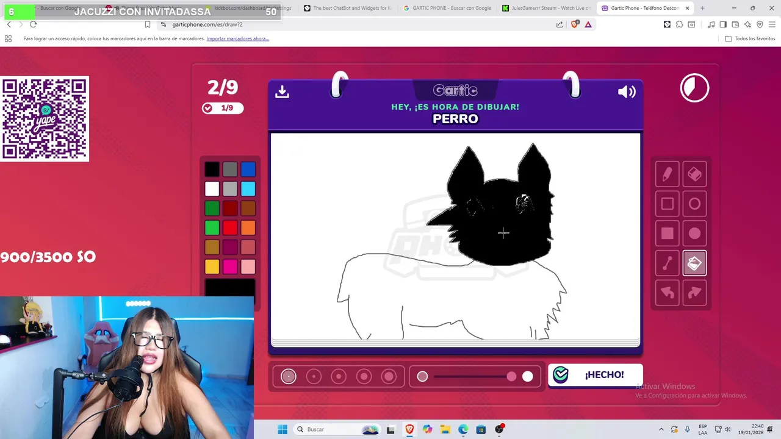Pick the hot pink color swatch

(230, 266)
